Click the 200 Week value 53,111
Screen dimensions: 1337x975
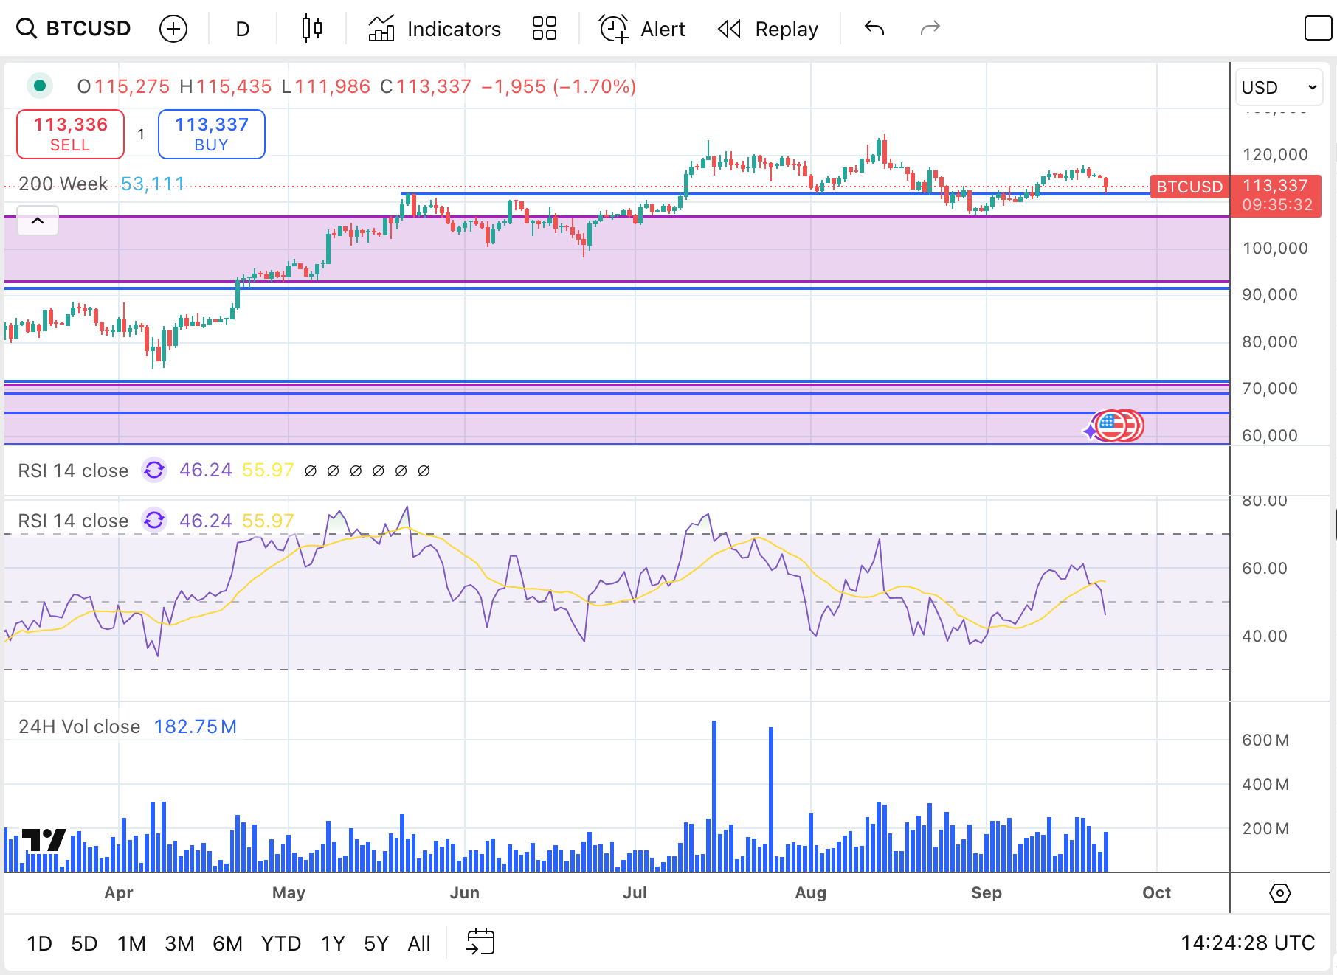[153, 184]
